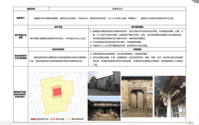Click the building introduction paragraph text
Screen dimensions: 199x125
click(104, 18)
